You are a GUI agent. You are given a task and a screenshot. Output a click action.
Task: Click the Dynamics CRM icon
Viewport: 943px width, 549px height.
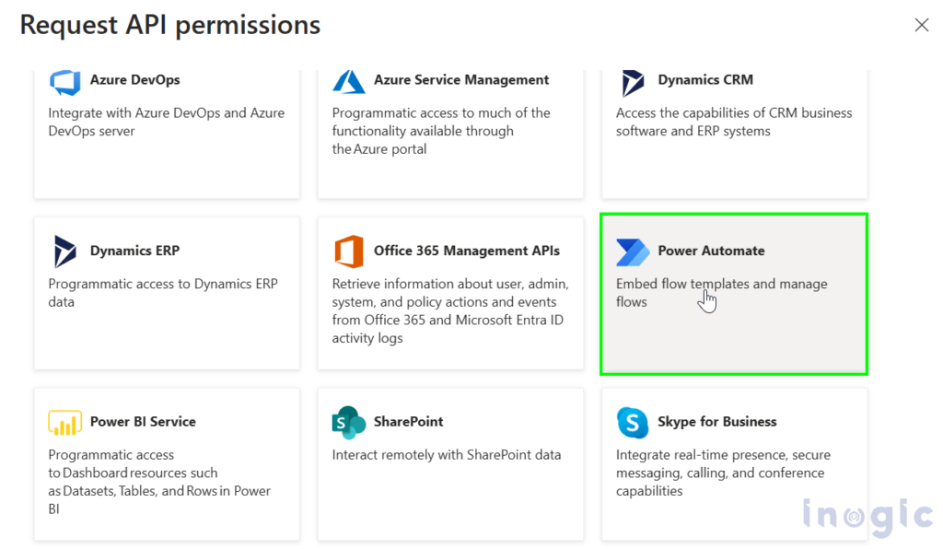[x=632, y=83]
